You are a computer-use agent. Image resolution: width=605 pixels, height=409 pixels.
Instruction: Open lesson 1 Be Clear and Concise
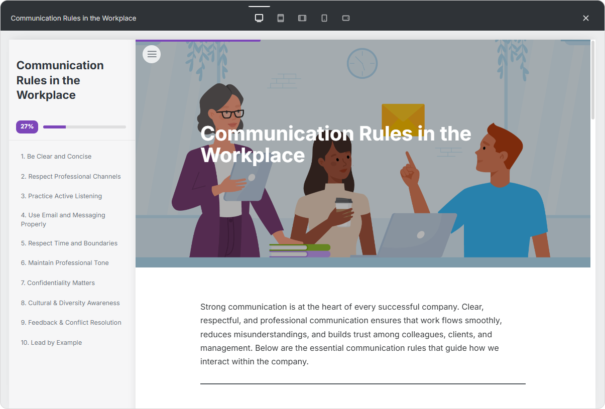point(56,157)
